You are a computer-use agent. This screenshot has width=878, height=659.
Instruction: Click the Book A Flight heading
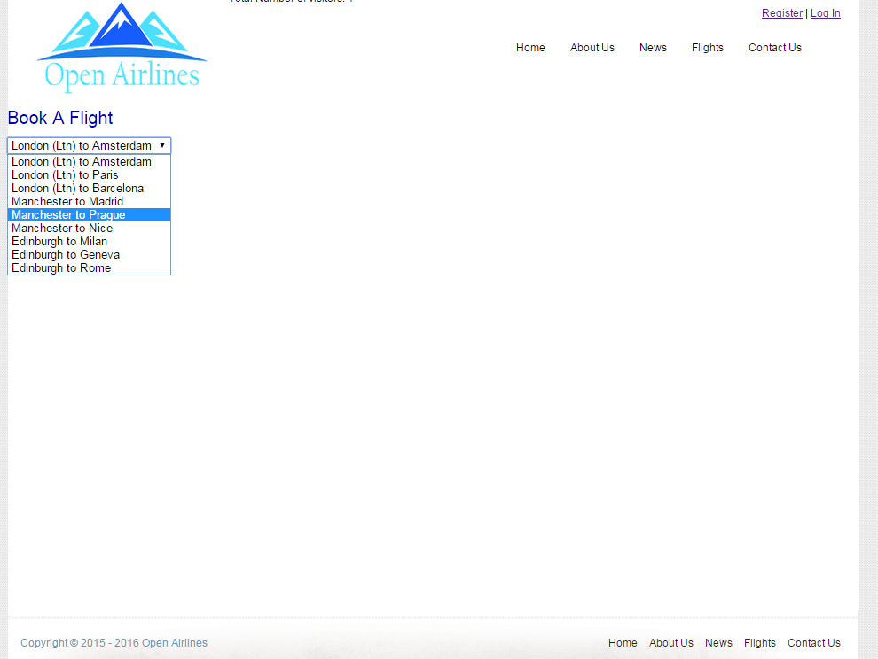point(60,118)
